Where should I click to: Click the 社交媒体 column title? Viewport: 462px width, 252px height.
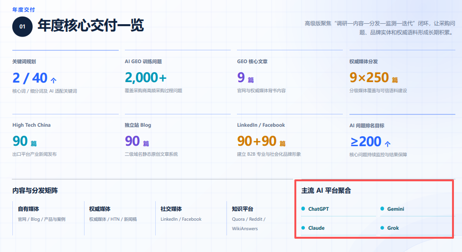(171, 209)
